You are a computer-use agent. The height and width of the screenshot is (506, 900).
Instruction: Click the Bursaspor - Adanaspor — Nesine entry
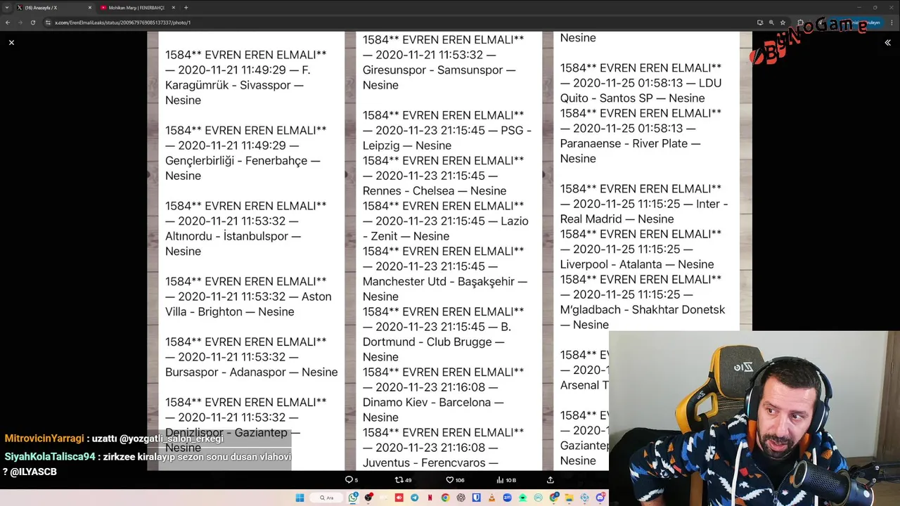[252, 357]
